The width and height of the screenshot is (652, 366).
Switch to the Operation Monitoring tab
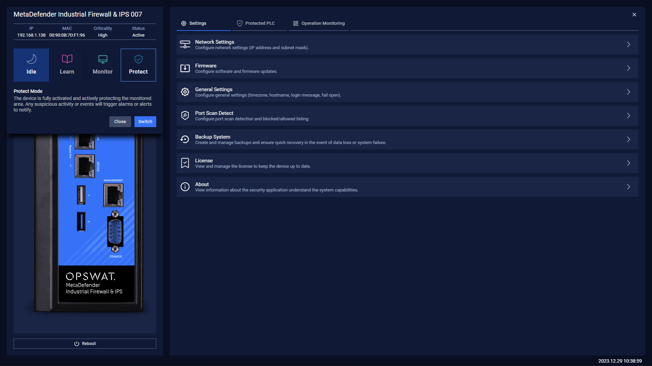pos(319,23)
